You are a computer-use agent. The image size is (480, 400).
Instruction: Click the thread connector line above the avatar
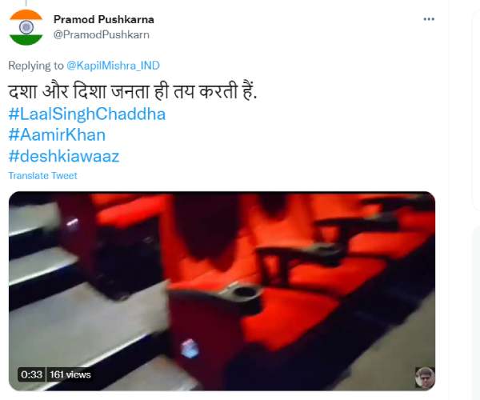(x=26, y=3)
